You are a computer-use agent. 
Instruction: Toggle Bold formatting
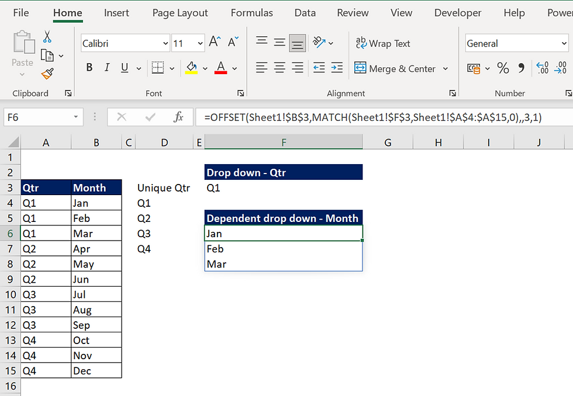tap(89, 68)
